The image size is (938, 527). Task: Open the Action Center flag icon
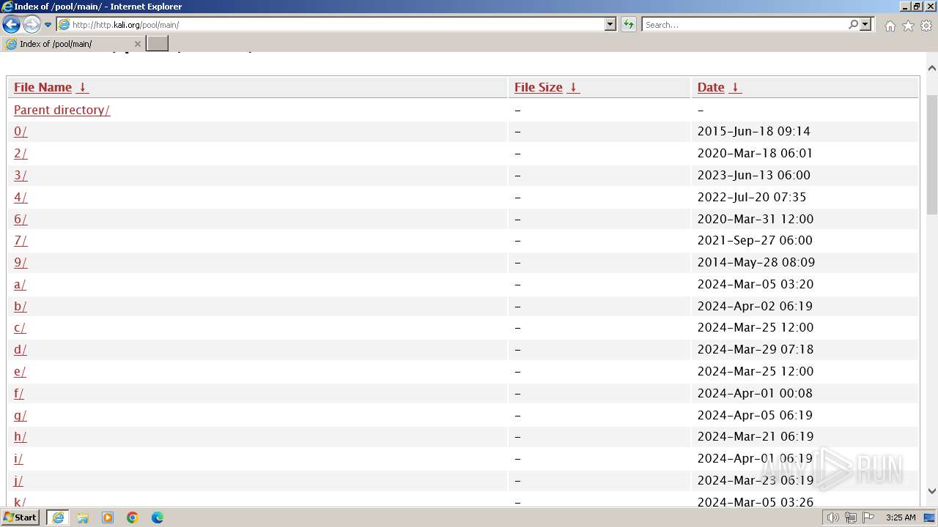(x=868, y=517)
